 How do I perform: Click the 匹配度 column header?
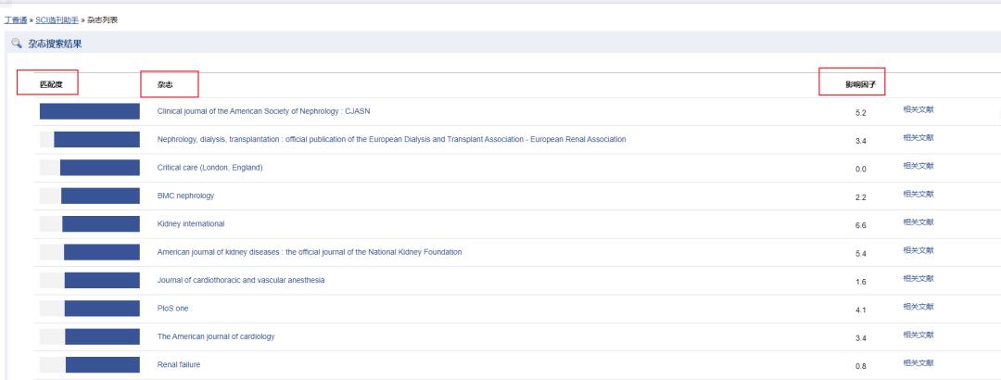51,84
